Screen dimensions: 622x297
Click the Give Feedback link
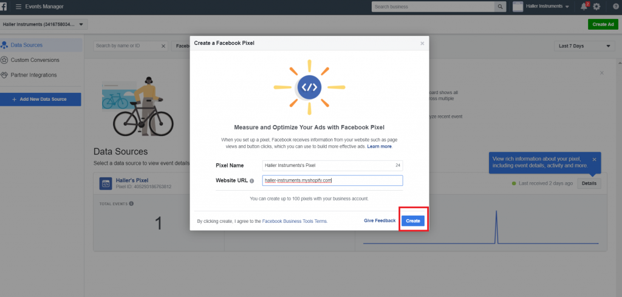tap(380, 220)
